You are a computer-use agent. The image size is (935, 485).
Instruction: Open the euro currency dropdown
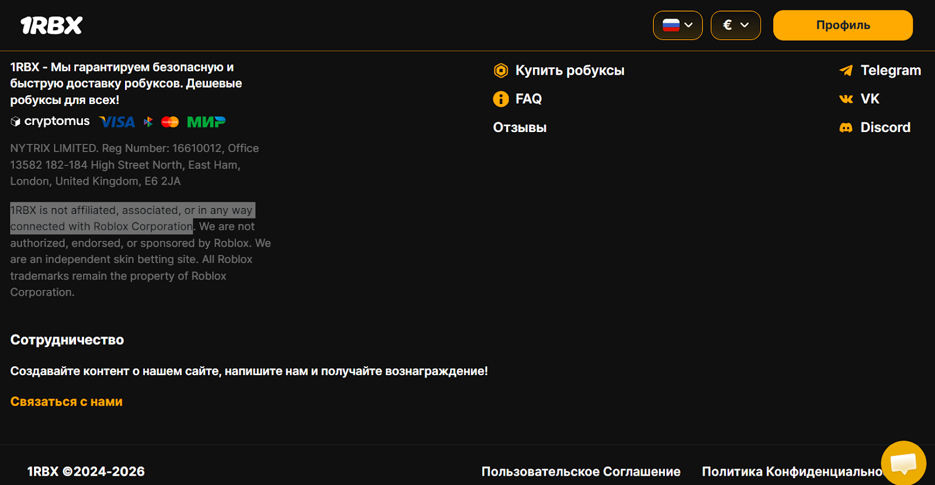point(736,25)
